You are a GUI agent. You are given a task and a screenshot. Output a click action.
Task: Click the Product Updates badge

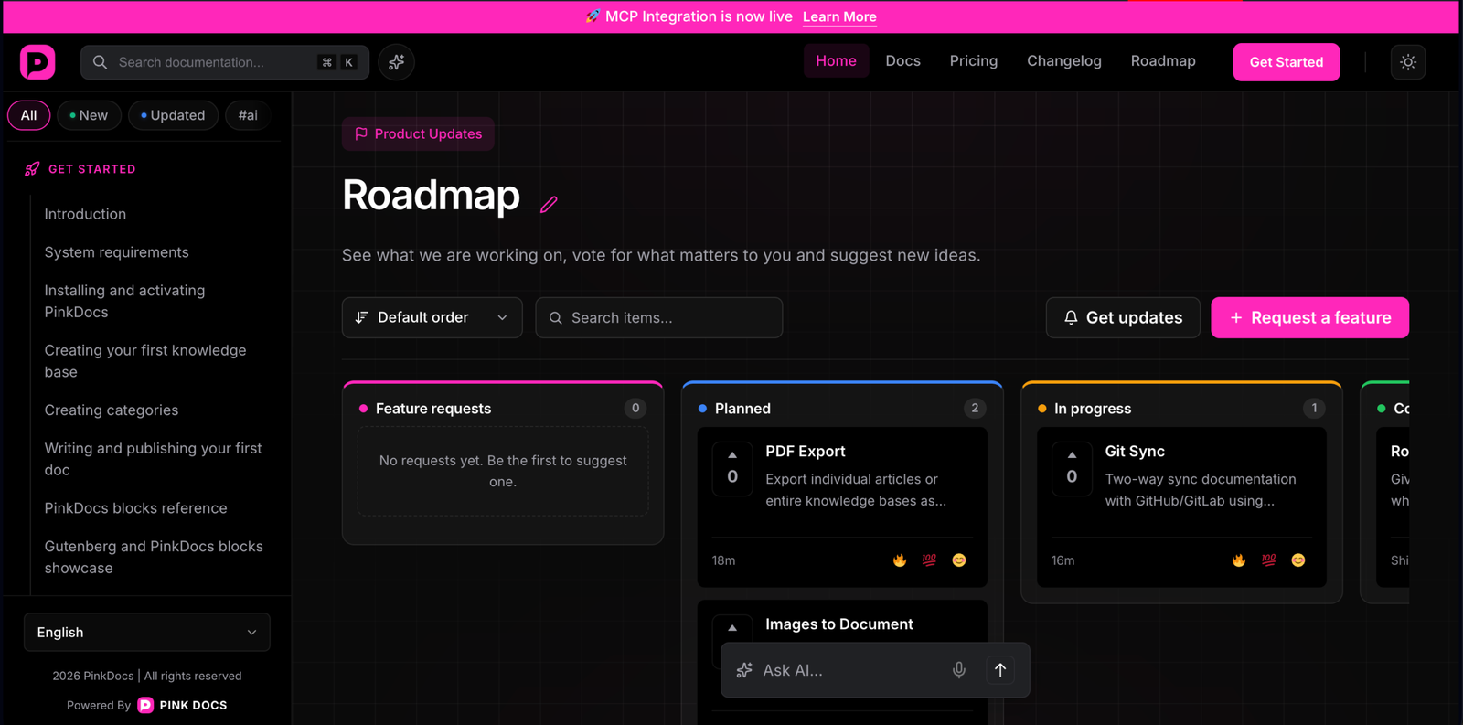[418, 133]
